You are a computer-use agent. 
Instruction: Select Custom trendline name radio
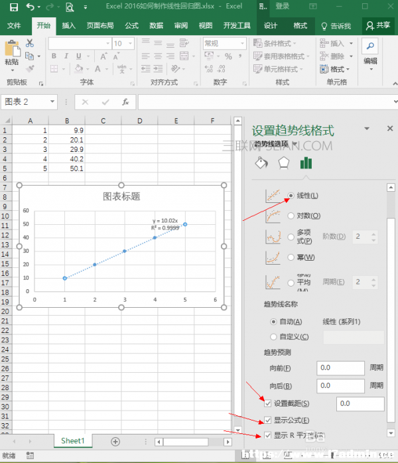(x=273, y=336)
